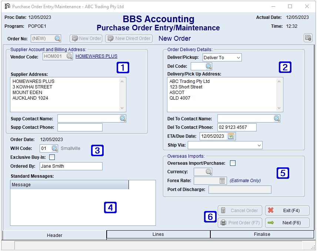Click the Exit (F4) button

pos(287,211)
